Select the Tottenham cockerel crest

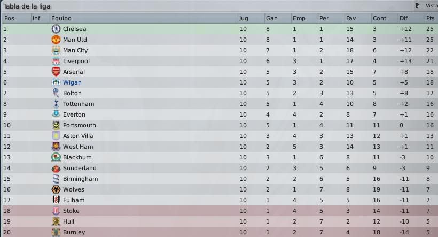click(56, 104)
